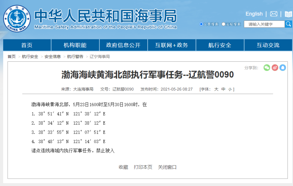Open the 政府信息公开 navigation section

click(123, 45)
